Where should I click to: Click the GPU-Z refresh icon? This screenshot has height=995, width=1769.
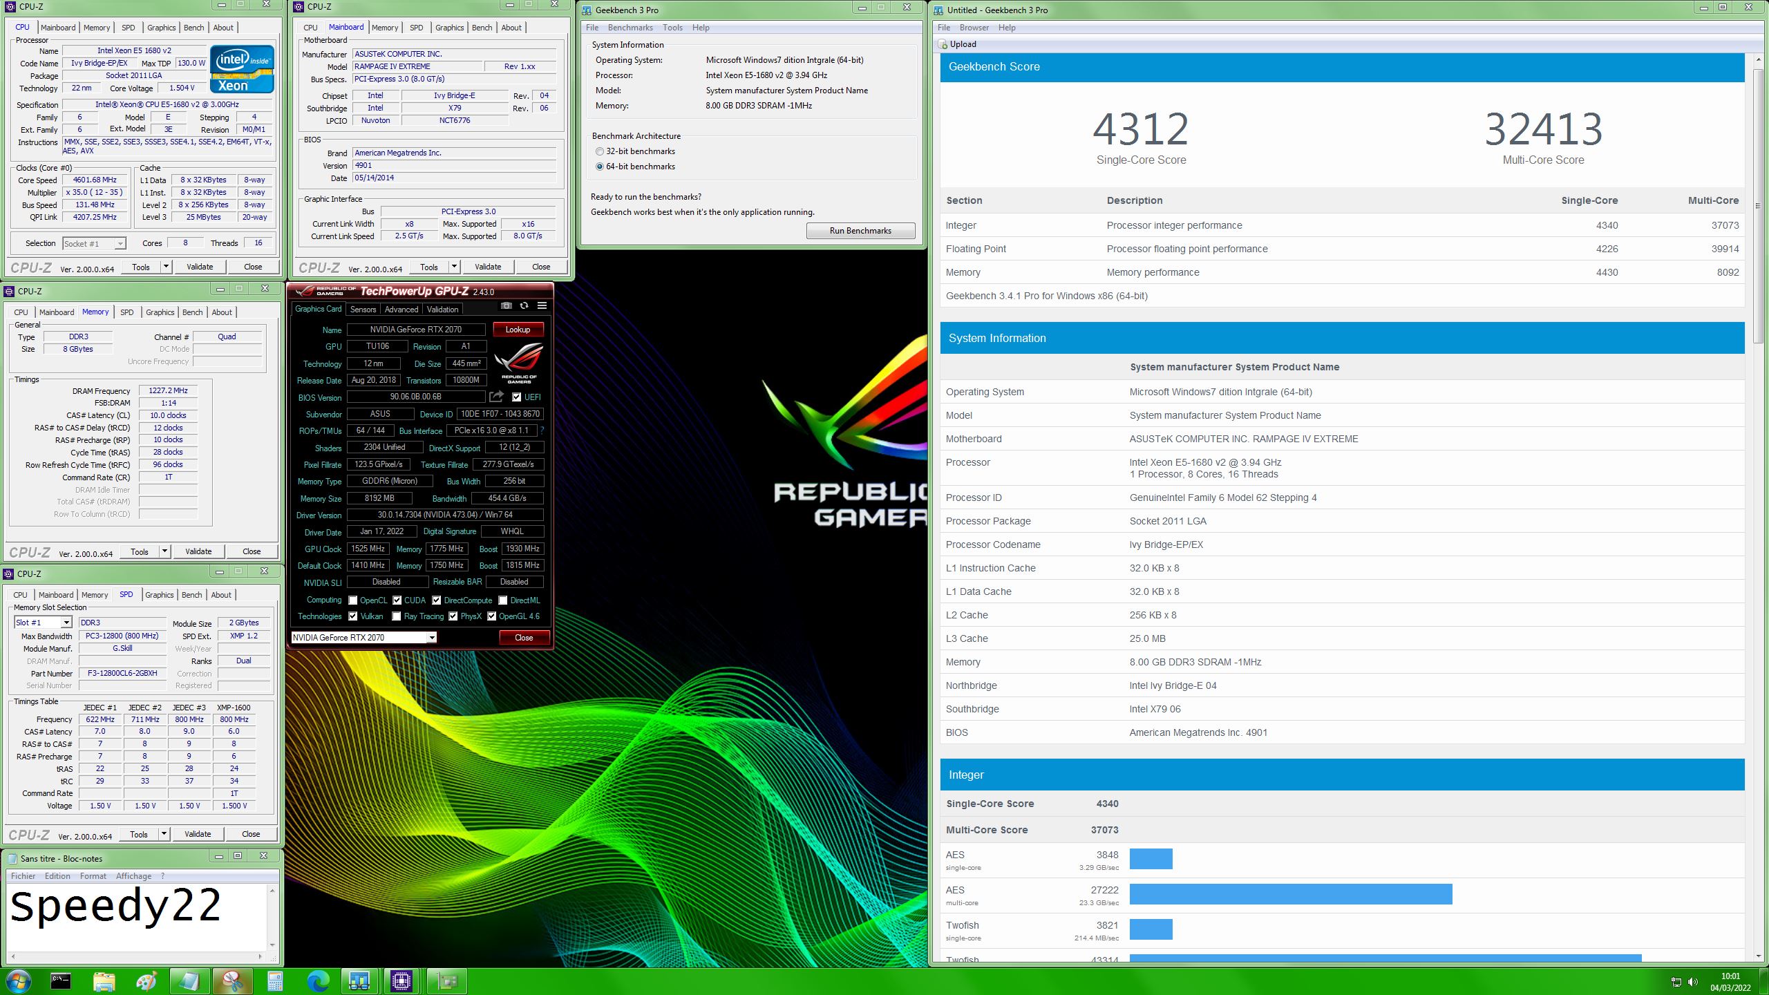click(524, 305)
